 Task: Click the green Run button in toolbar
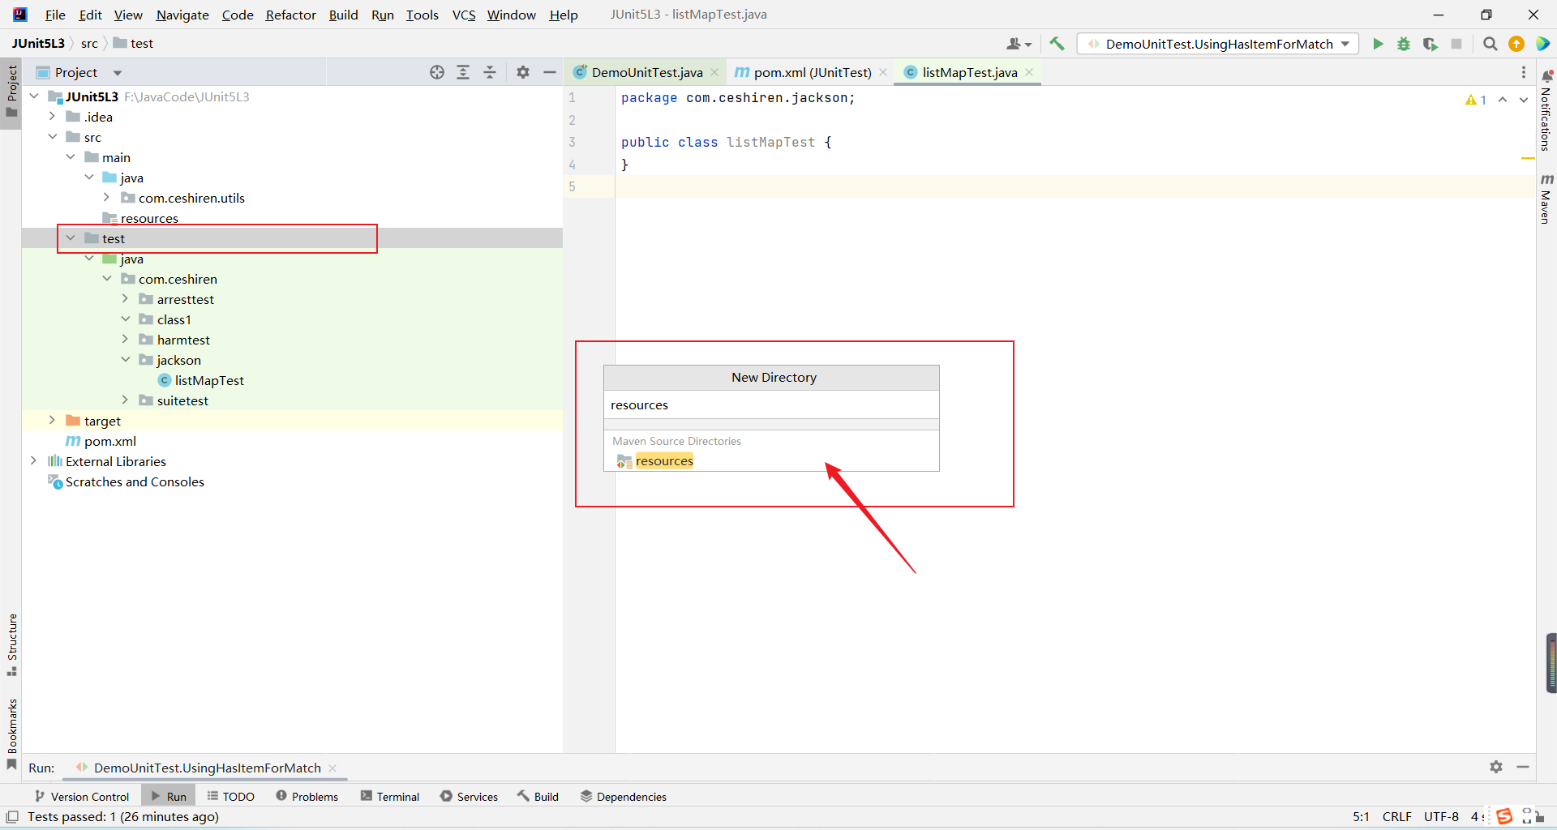[1378, 44]
